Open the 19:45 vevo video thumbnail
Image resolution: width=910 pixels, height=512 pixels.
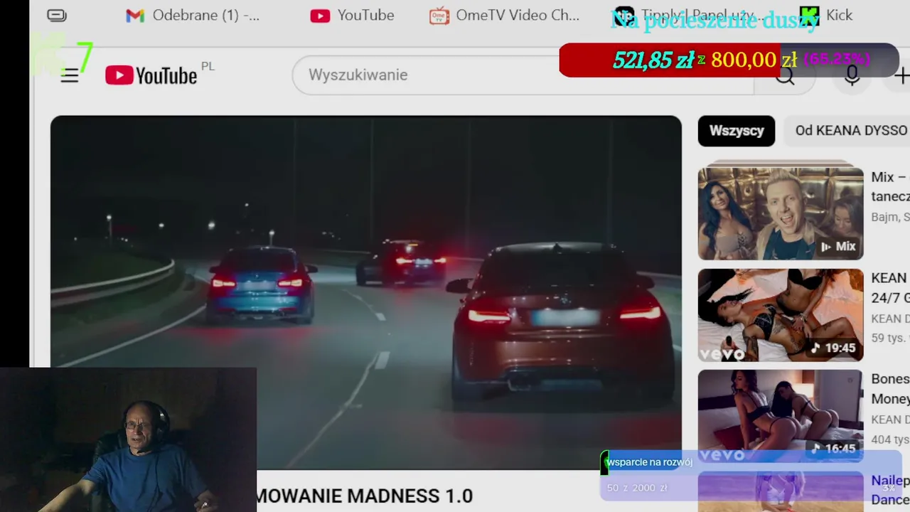click(781, 315)
